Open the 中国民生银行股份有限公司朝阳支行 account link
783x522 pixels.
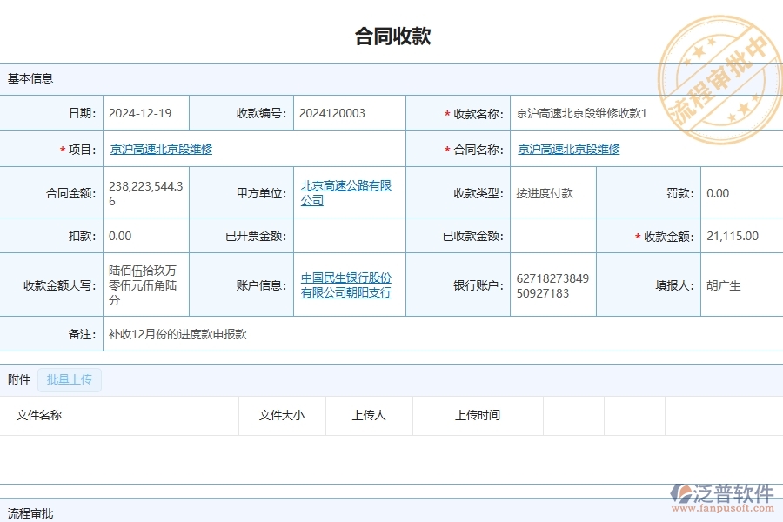345,284
